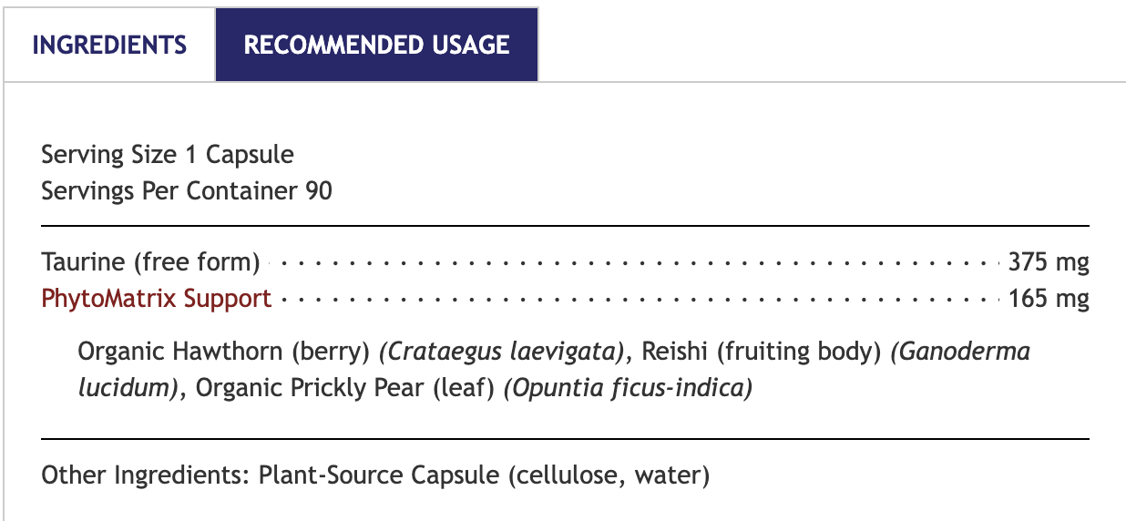Click the Organic Prickly Pear (leaf) text

pyautogui.click(x=346, y=388)
